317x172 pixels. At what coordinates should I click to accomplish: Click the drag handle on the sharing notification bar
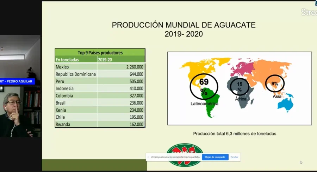click(148, 157)
